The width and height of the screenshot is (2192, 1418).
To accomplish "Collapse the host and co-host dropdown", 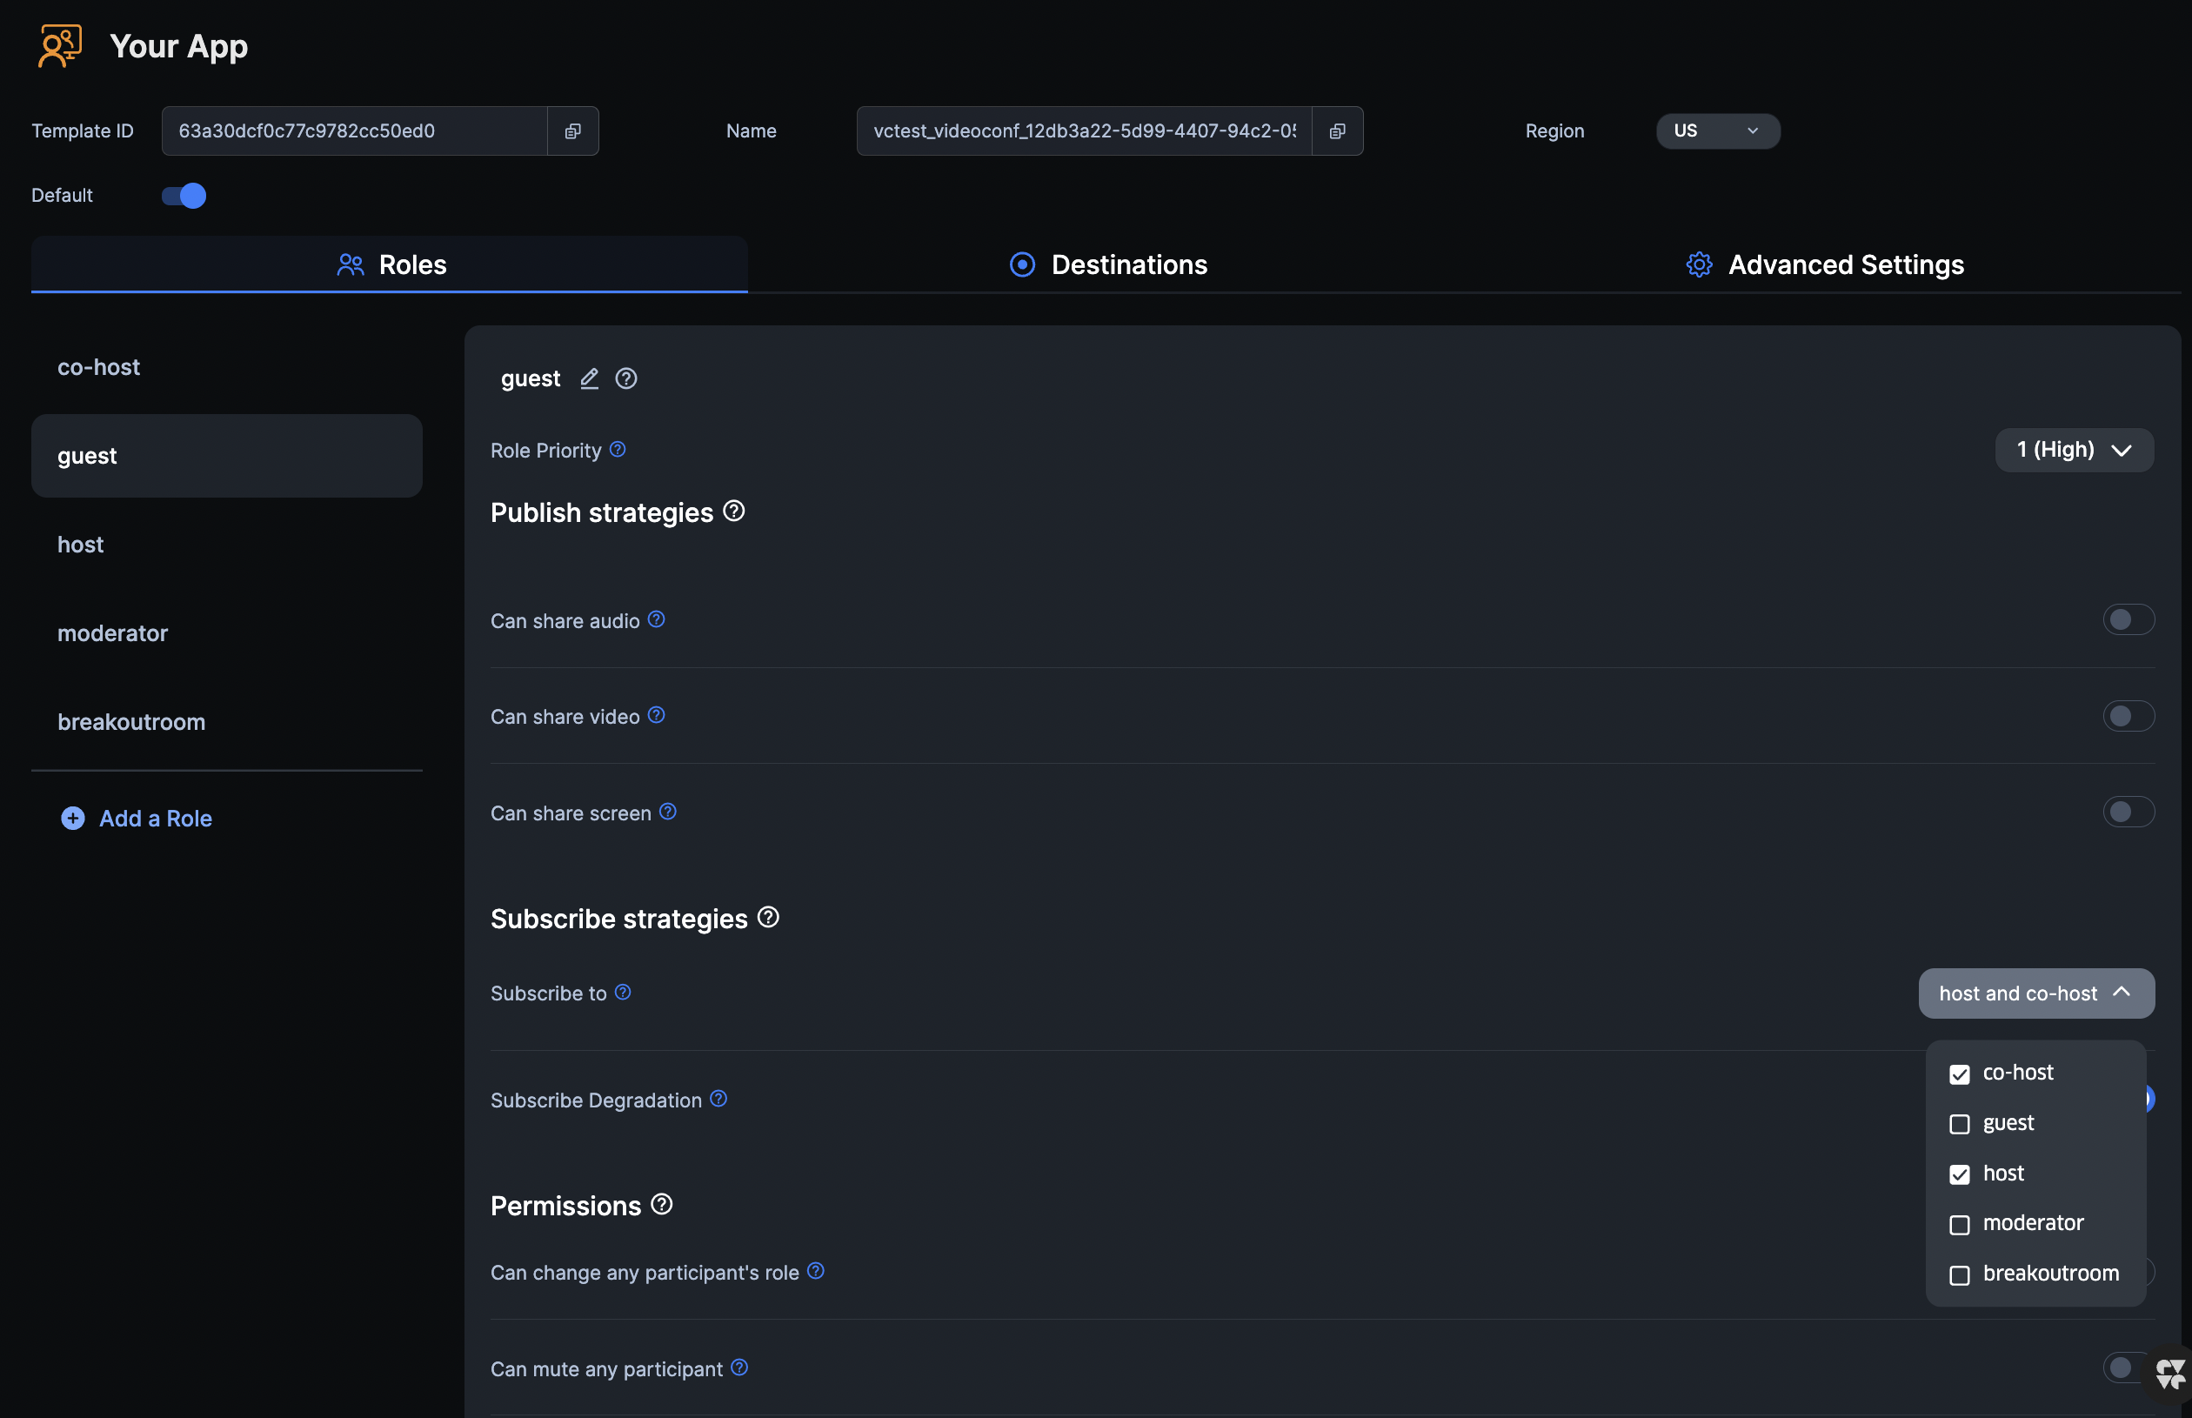I will (2035, 993).
